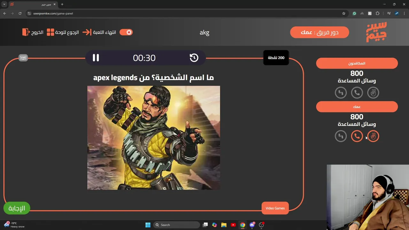The height and width of the screenshot is (230, 409).
Task: Bookmark this page with the star icon
Action: coord(344,13)
